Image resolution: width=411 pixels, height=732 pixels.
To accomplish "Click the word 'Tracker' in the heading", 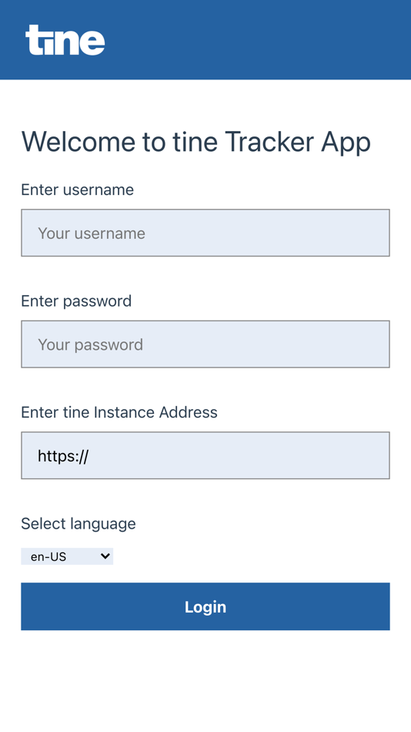I will coord(269,142).
